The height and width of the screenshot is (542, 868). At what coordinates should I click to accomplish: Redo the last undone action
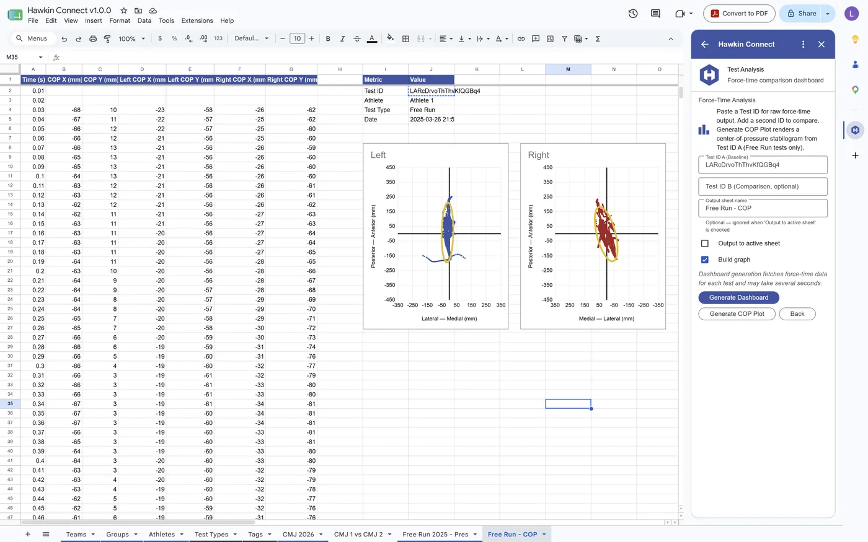pyautogui.click(x=79, y=39)
